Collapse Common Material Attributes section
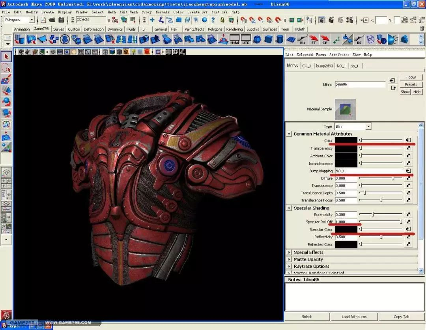Image resolution: width=426 pixels, height=330 pixels. tap(289, 134)
